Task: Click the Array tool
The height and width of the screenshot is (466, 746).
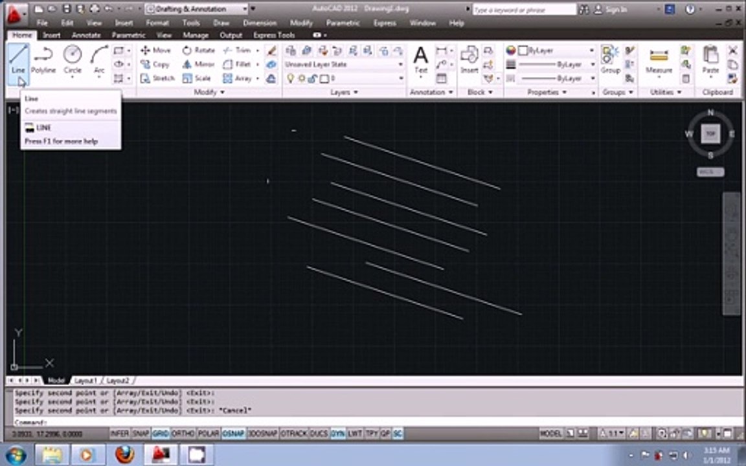Action: point(237,78)
